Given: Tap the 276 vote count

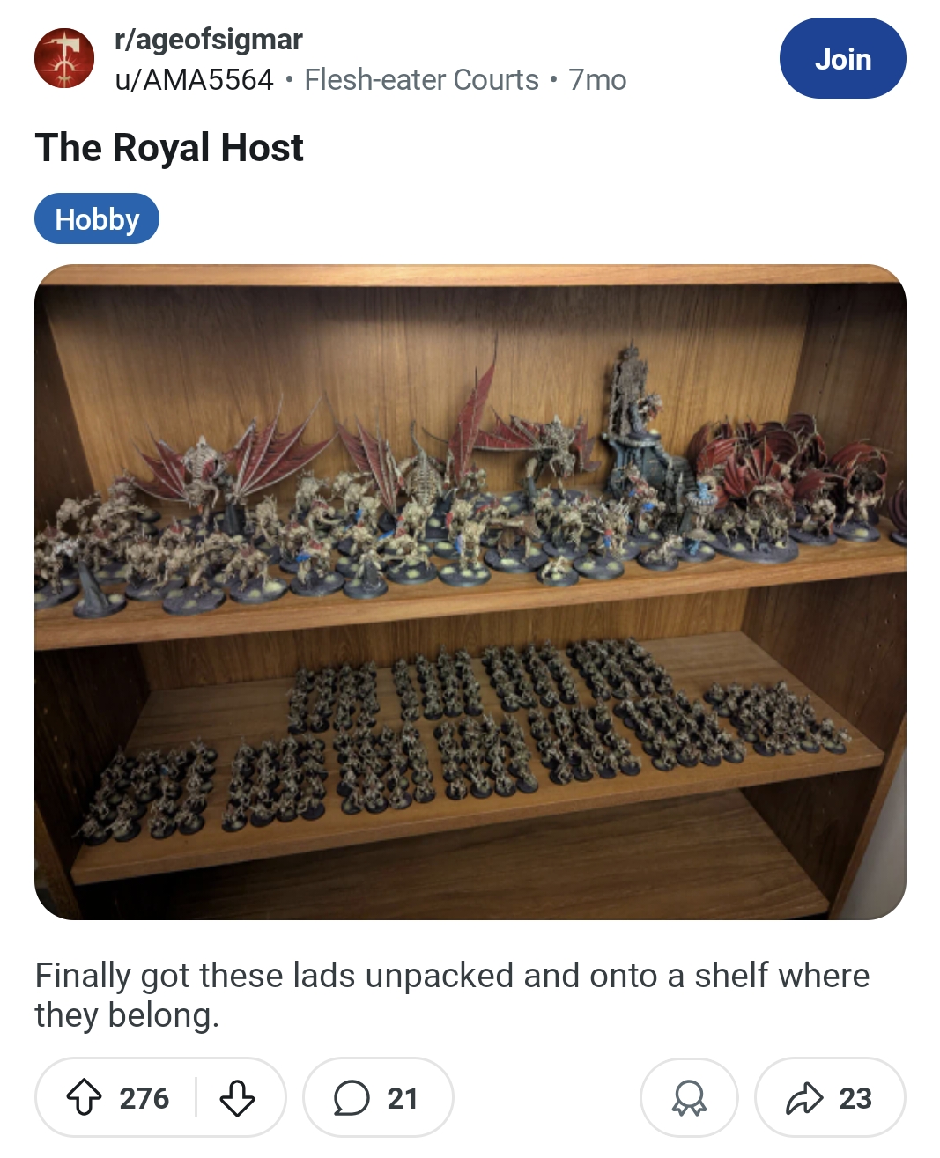Looking at the screenshot, I should pos(144,1098).
